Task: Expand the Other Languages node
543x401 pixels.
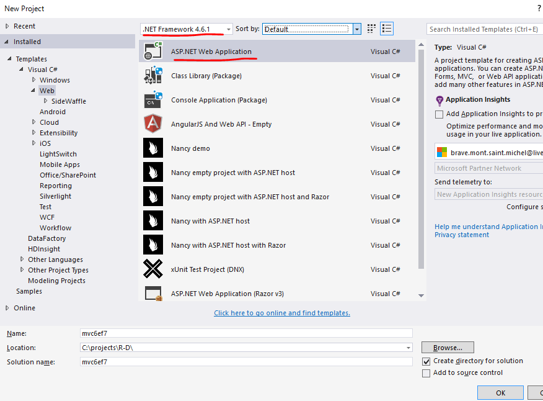Action: (22, 259)
